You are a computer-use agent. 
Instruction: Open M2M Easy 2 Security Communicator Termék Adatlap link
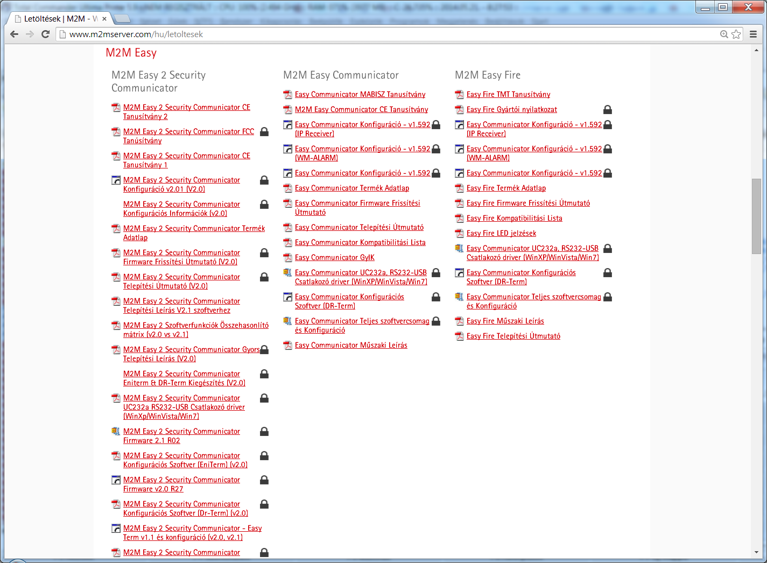pos(194,233)
